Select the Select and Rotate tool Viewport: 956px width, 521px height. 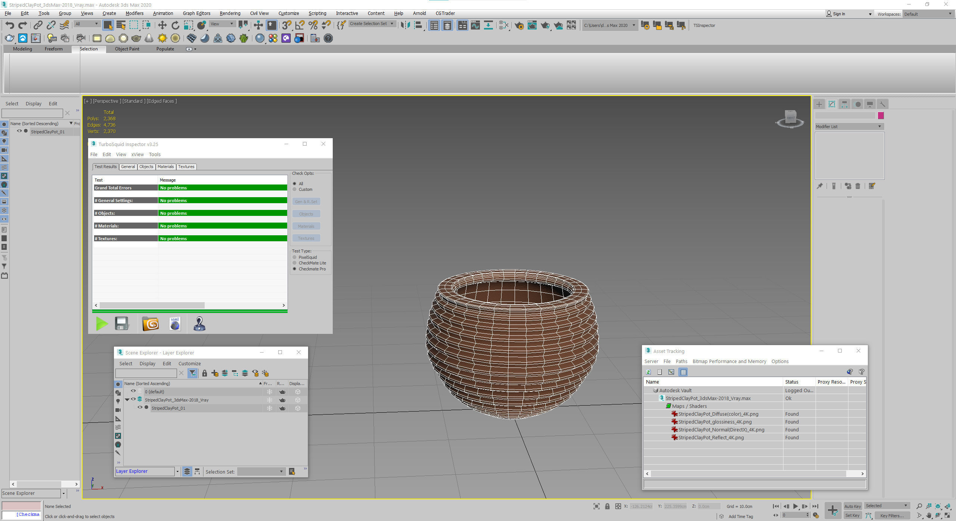click(x=175, y=25)
